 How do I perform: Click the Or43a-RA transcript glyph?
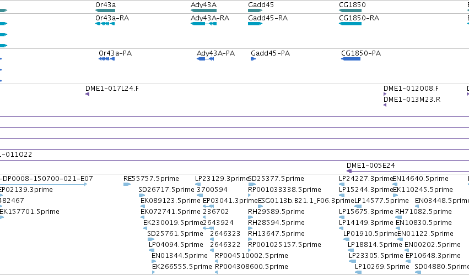click(105, 24)
